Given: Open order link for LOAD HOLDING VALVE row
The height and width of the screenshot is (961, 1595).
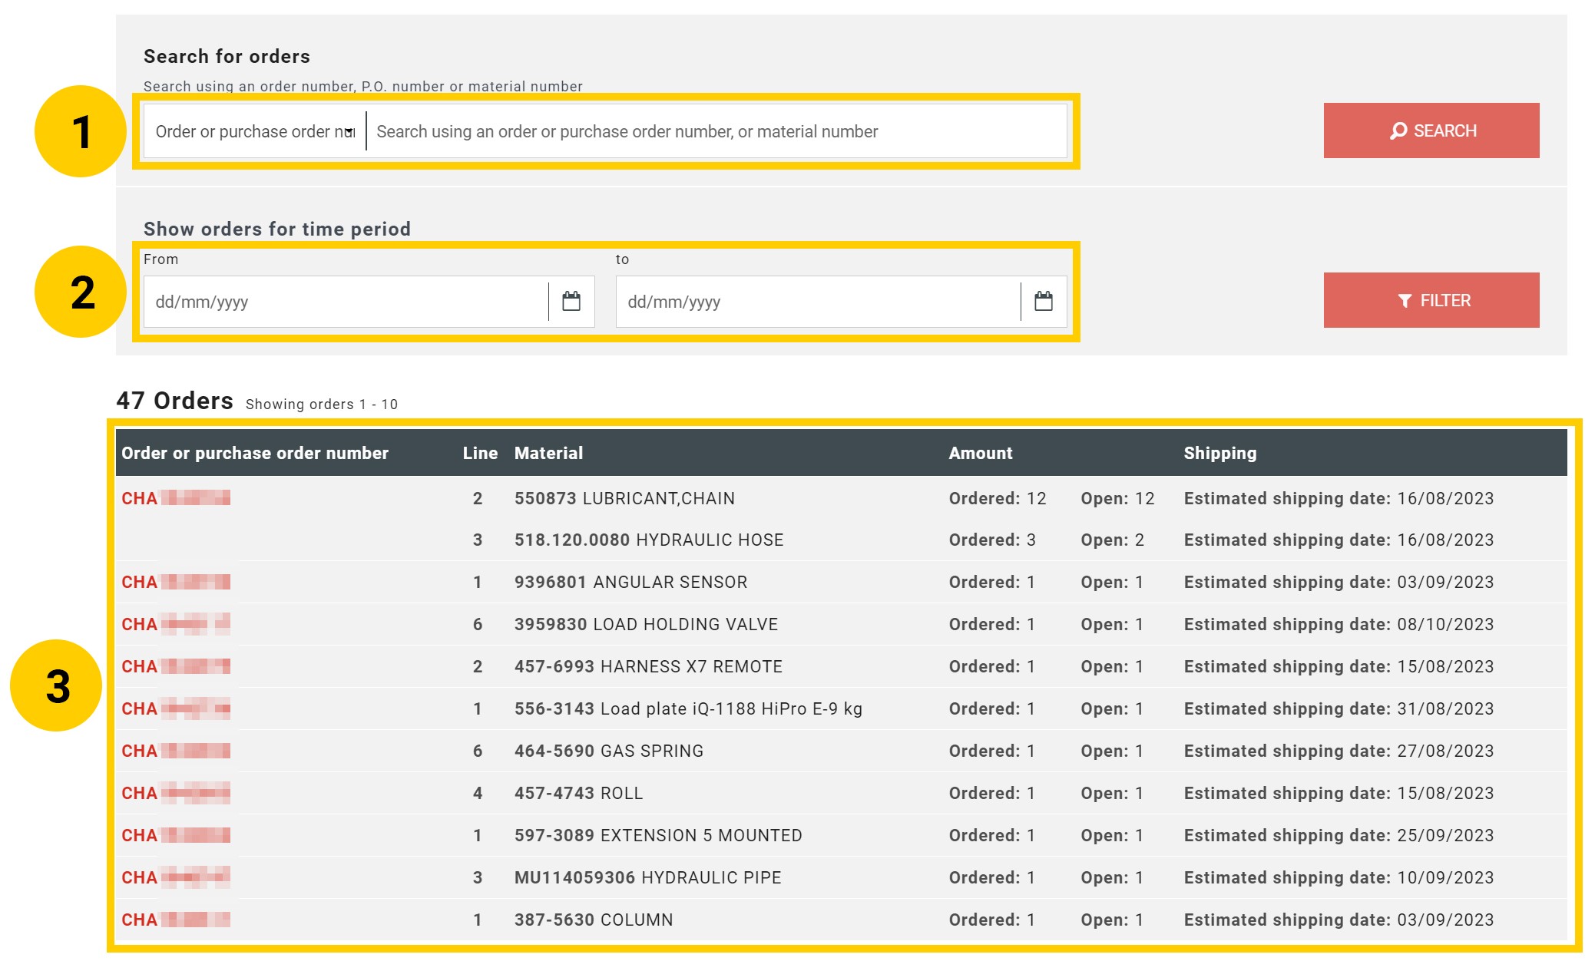Looking at the screenshot, I should [x=176, y=624].
